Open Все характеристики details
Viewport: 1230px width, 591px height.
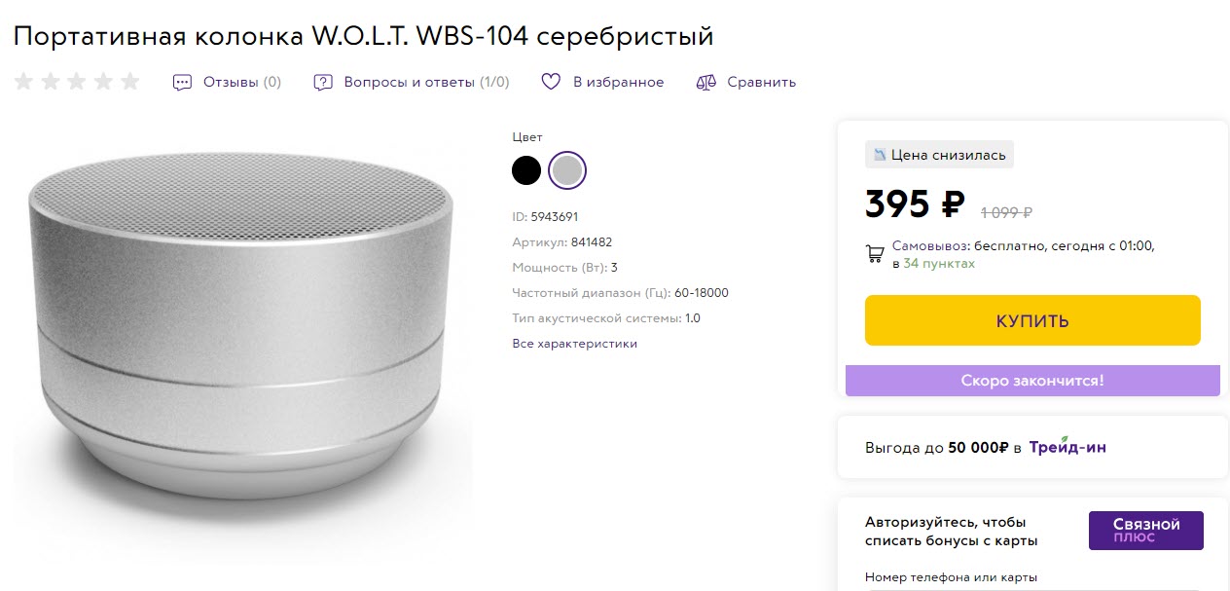tap(573, 343)
